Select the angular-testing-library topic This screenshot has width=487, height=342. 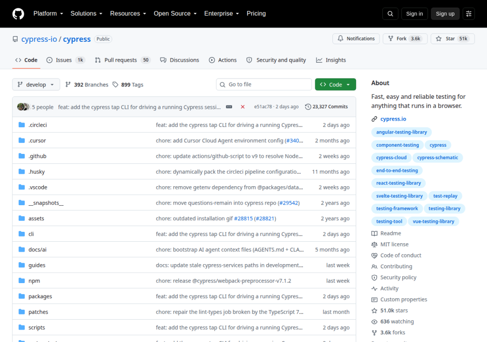click(x=401, y=132)
